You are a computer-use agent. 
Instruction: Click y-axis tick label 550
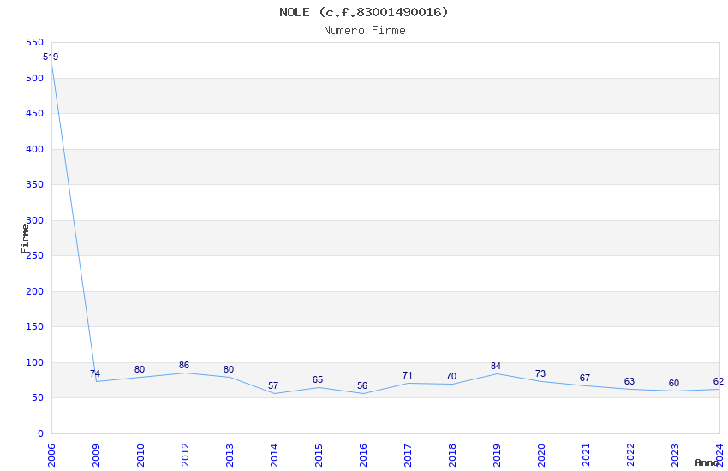pyautogui.click(x=35, y=42)
